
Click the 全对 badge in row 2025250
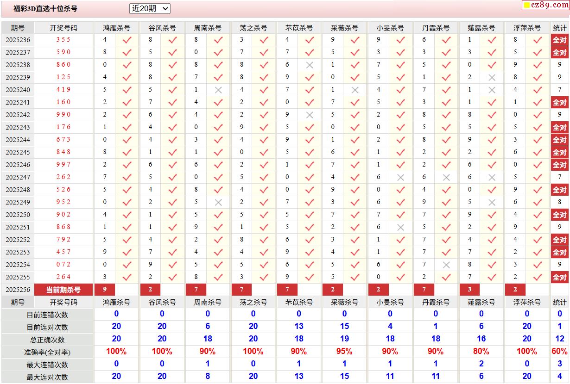(559, 215)
